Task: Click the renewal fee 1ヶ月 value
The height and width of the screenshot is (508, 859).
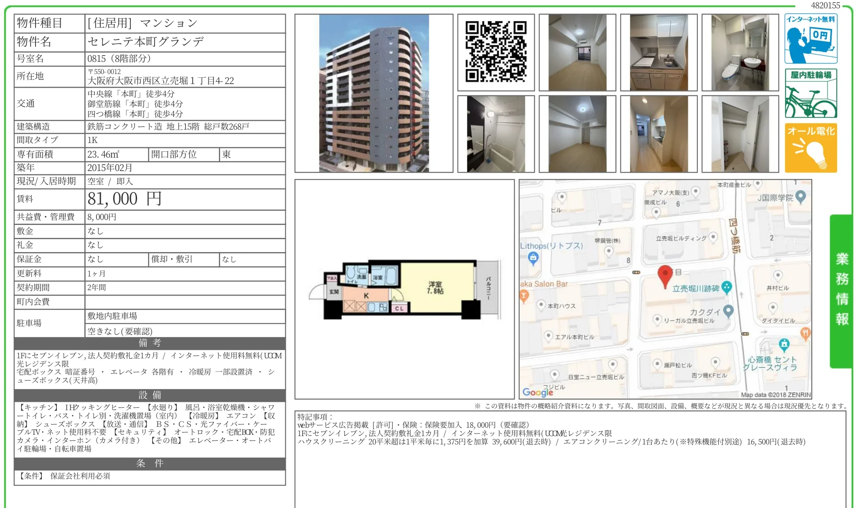Action: pyautogui.click(x=96, y=273)
